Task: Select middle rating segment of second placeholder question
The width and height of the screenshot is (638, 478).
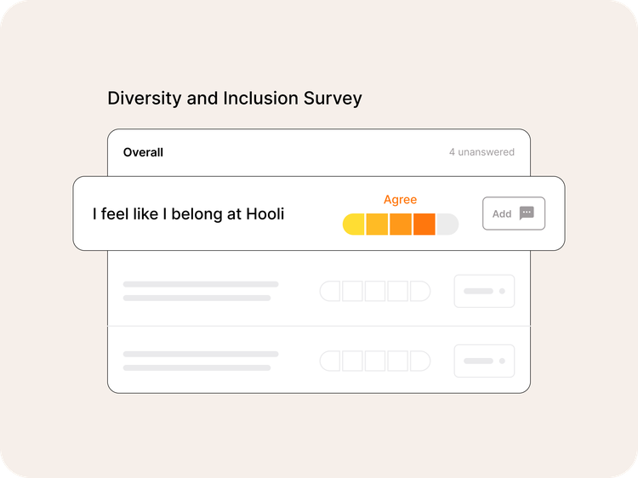Action: (375, 292)
